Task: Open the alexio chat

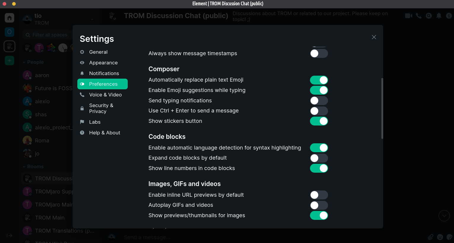Action: pos(47,101)
